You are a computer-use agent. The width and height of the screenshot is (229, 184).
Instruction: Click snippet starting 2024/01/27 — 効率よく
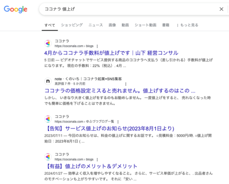pyautogui.click(x=128, y=176)
